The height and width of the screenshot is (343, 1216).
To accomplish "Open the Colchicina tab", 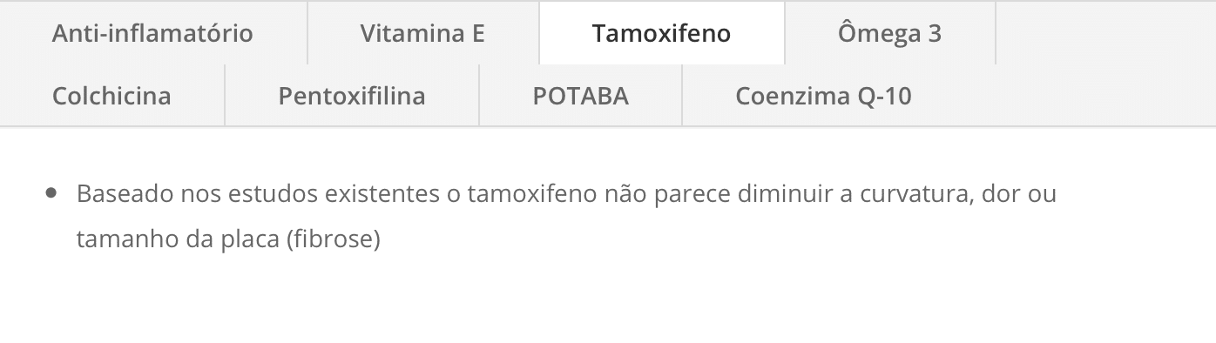I will pyautogui.click(x=111, y=95).
